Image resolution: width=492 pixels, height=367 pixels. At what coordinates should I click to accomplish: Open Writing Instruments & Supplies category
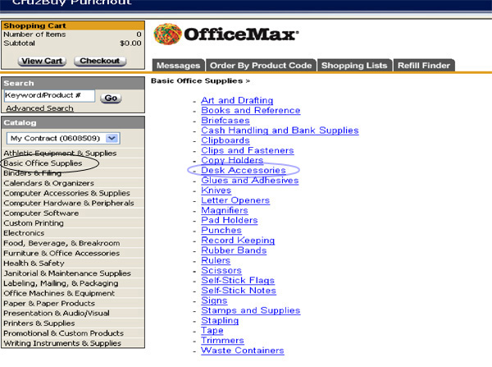point(62,343)
